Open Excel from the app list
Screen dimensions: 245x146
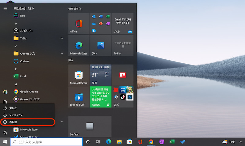click(23, 76)
